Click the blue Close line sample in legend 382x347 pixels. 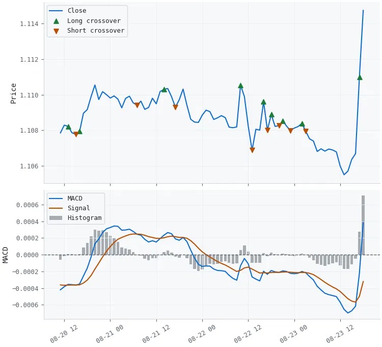pyautogui.click(x=56, y=11)
